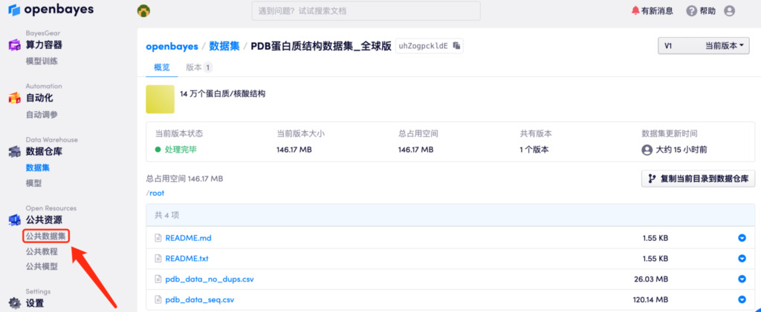Click the 14 万个蛋白质/核酸结构 description

(x=222, y=94)
